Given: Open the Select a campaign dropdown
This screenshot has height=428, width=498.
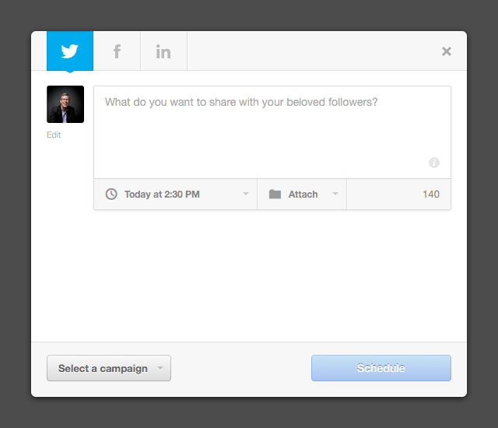Looking at the screenshot, I should (x=109, y=368).
